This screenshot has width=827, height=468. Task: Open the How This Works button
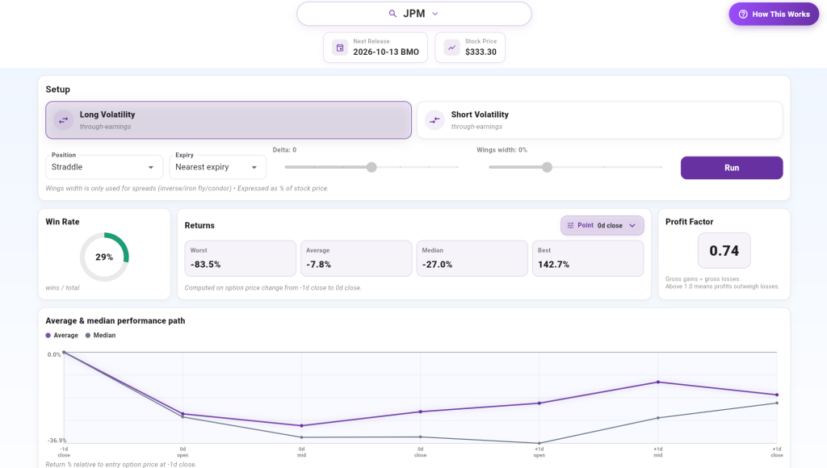point(774,15)
